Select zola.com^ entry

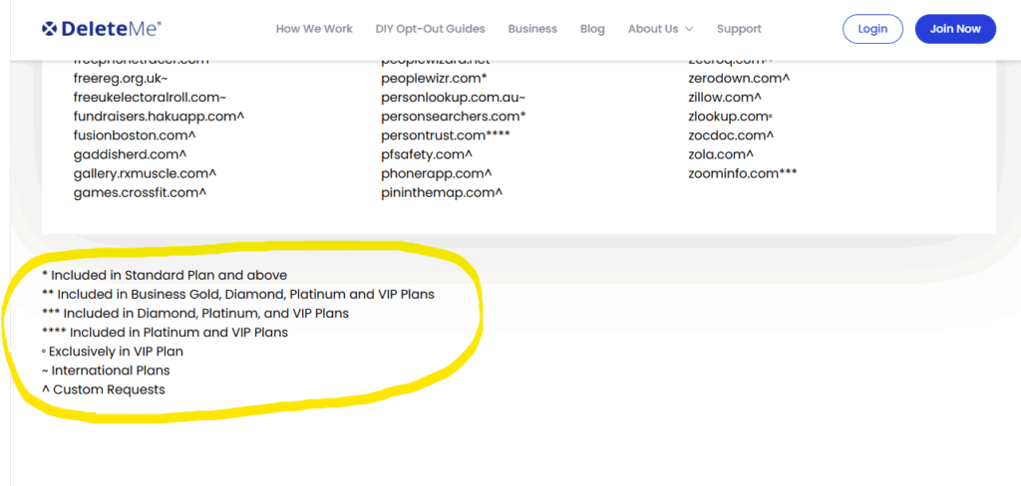coord(721,154)
